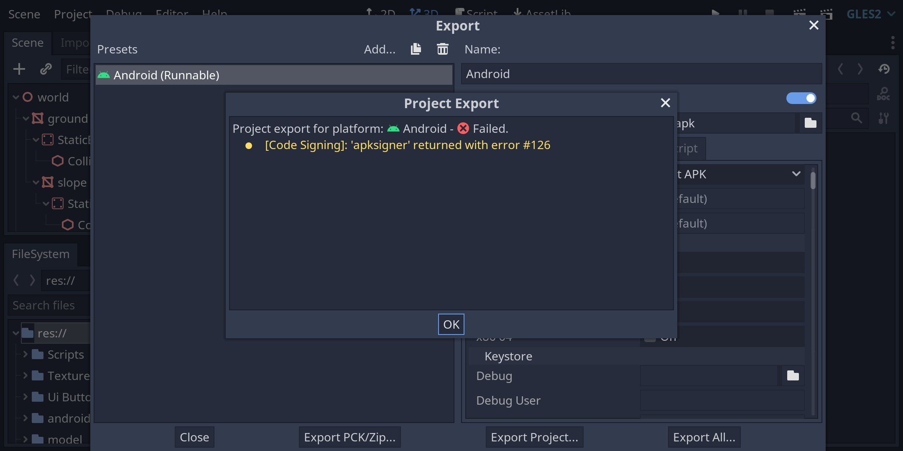Image resolution: width=903 pixels, height=451 pixels.
Task: Expand the android folder
Action: pyautogui.click(x=25, y=418)
